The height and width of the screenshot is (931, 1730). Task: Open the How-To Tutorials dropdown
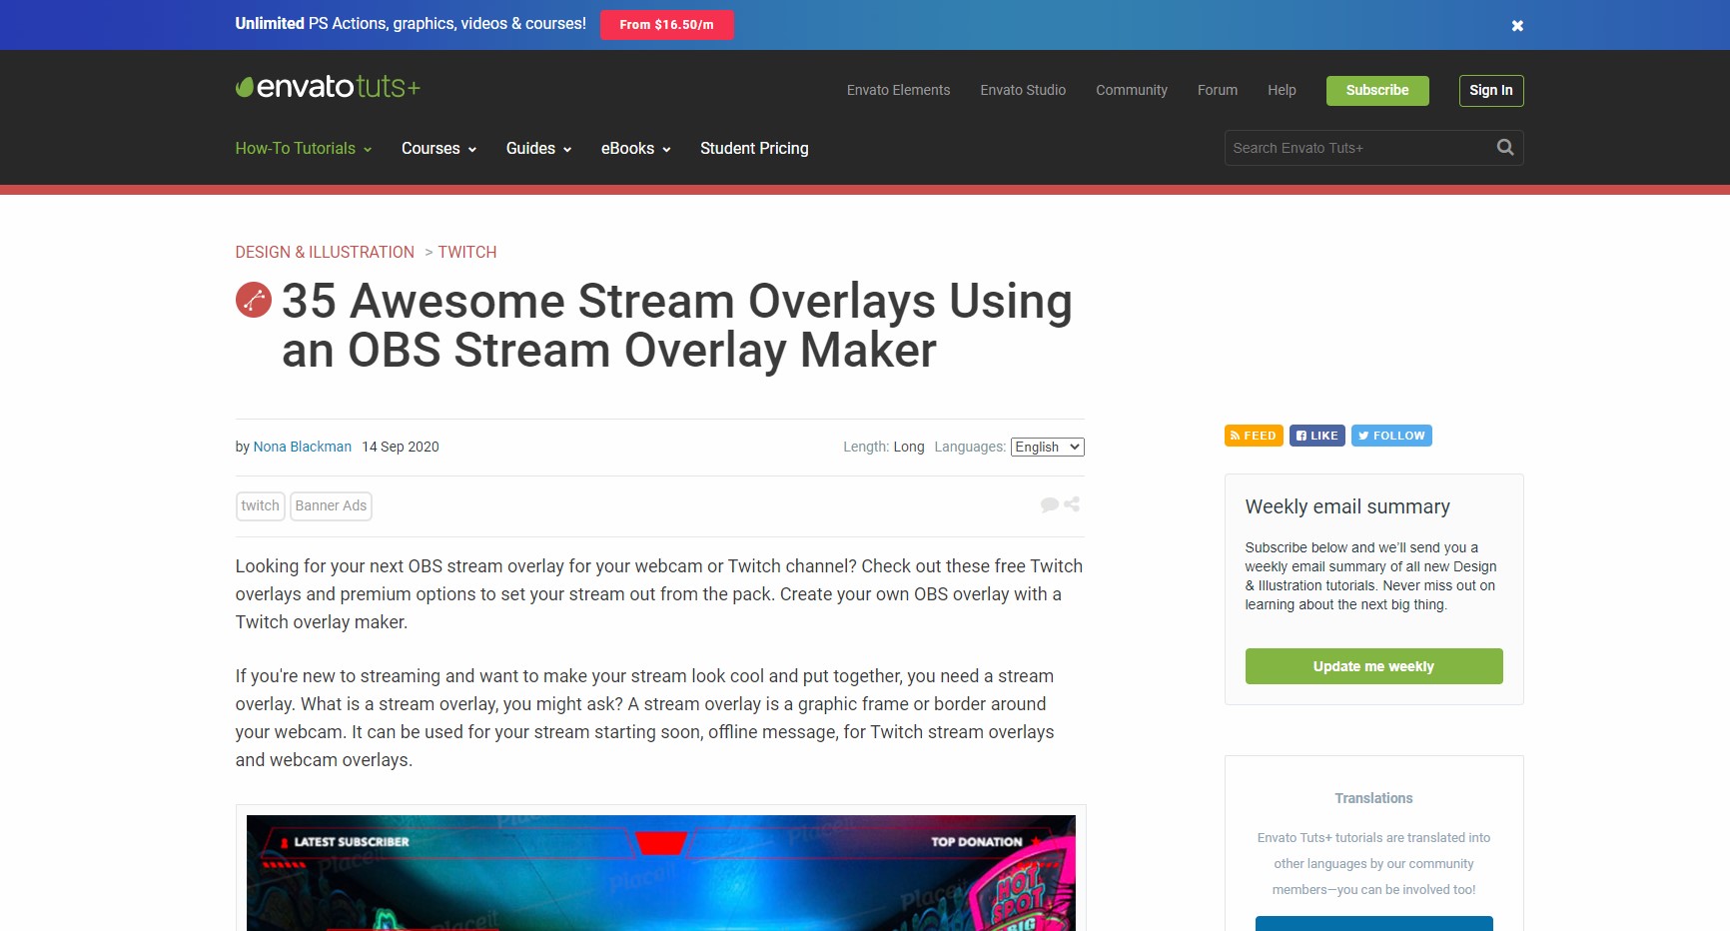tap(304, 148)
